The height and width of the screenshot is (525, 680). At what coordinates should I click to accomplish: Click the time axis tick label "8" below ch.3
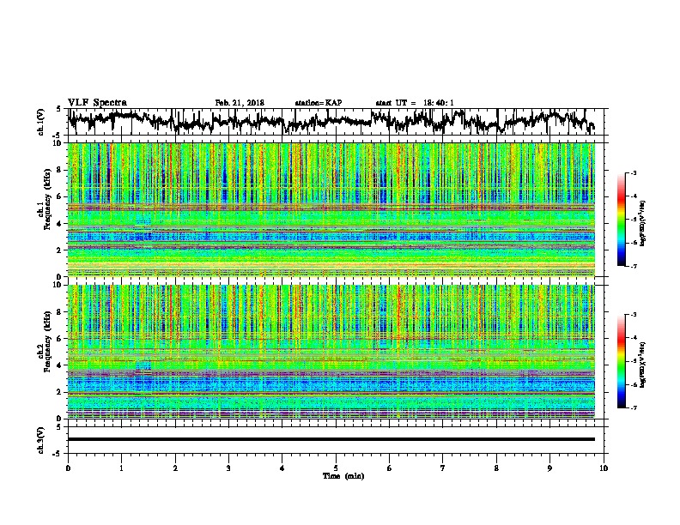496,468
